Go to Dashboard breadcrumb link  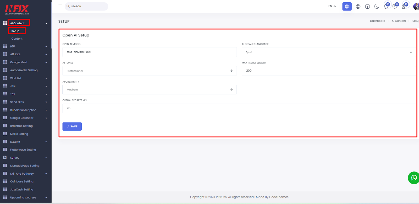378,21
